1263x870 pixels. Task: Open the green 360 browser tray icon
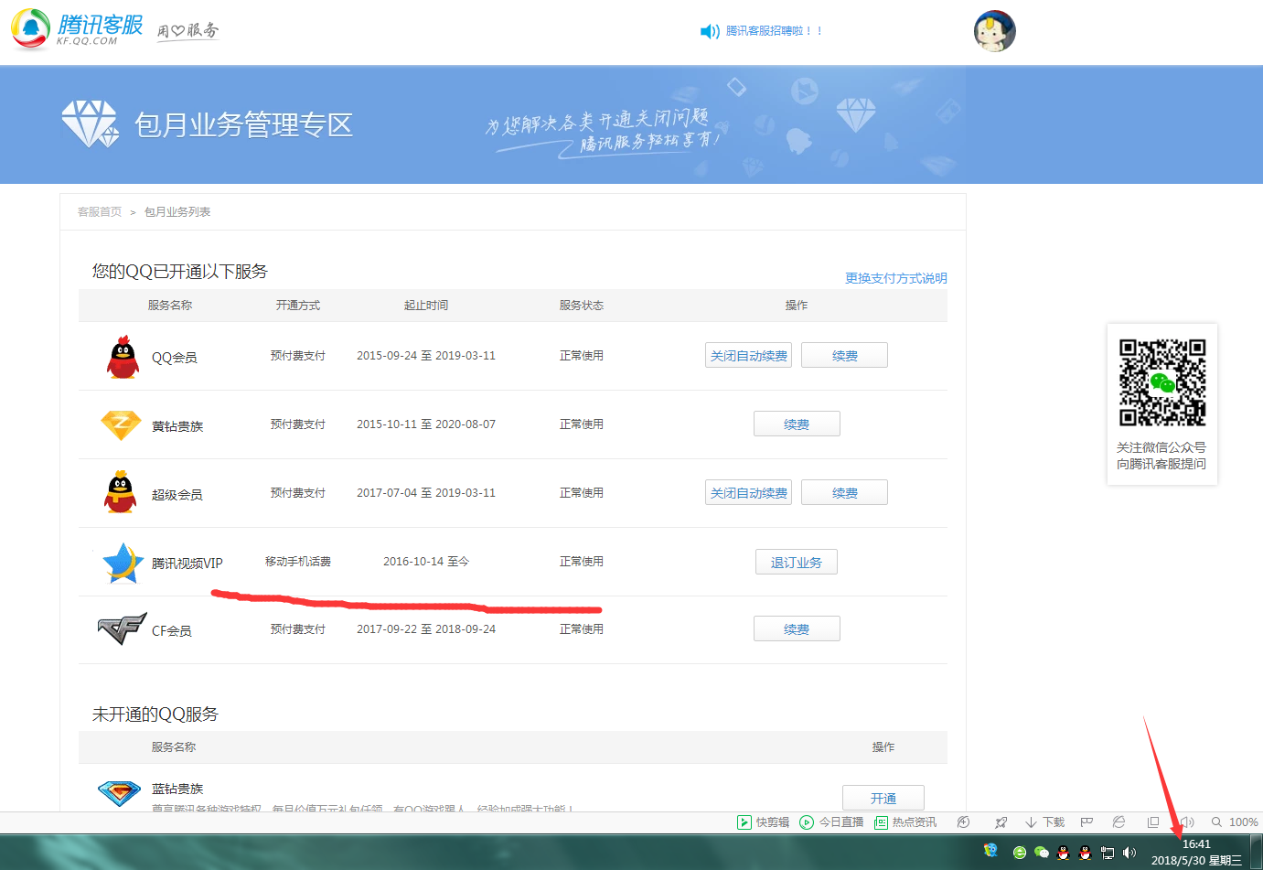tap(1020, 853)
